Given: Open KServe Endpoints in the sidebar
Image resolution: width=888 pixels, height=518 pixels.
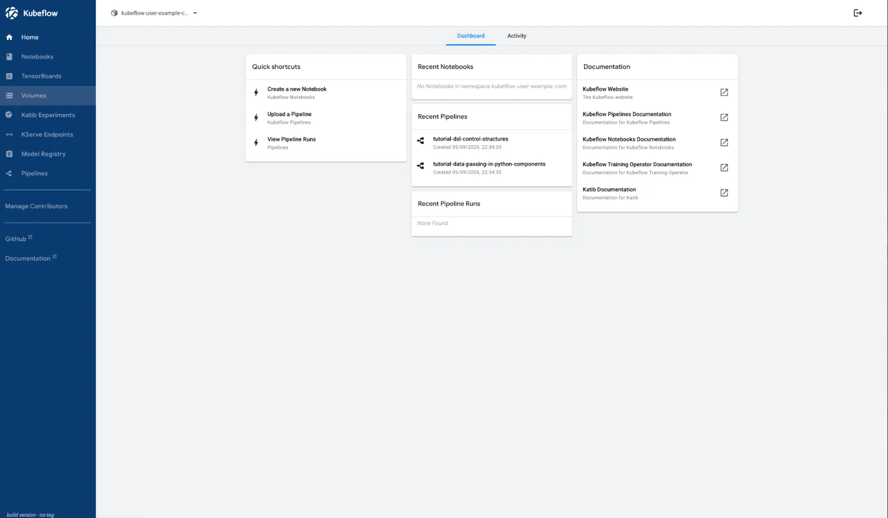Looking at the screenshot, I should (x=48, y=134).
